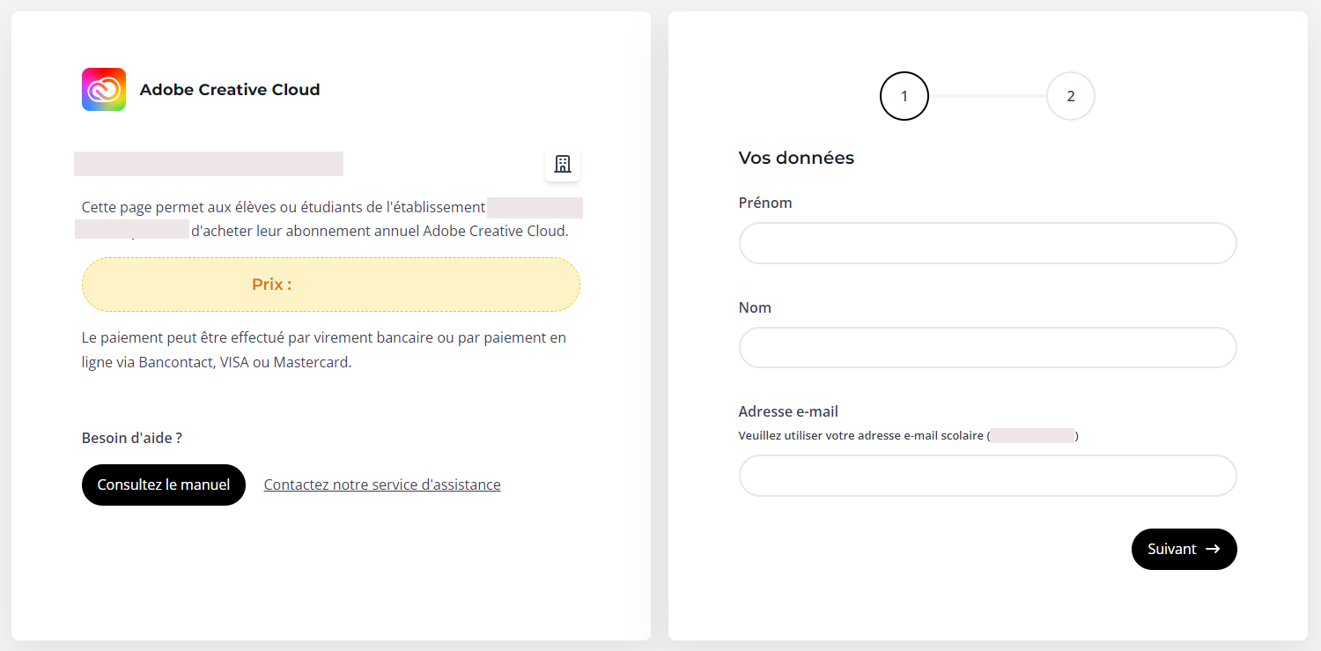Jump to step 2 circle indicator
This screenshot has height=651, width=1321.
coord(1071,96)
